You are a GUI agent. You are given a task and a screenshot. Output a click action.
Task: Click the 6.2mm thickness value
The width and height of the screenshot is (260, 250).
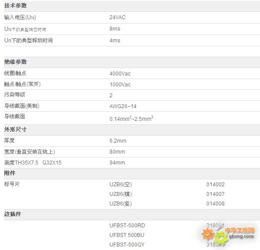(118, 141)
